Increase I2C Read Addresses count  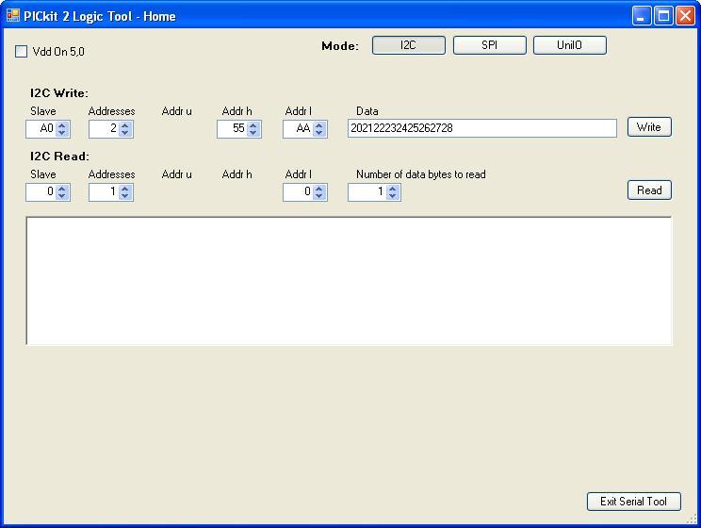(125, 189)
